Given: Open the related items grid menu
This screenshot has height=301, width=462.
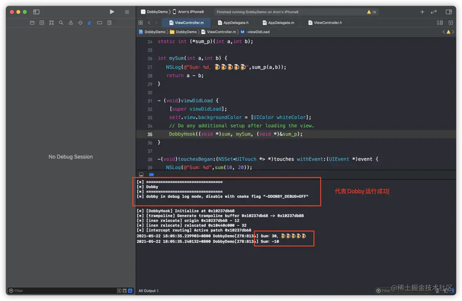Looking at the screenshot, I should tap(141, 23).
